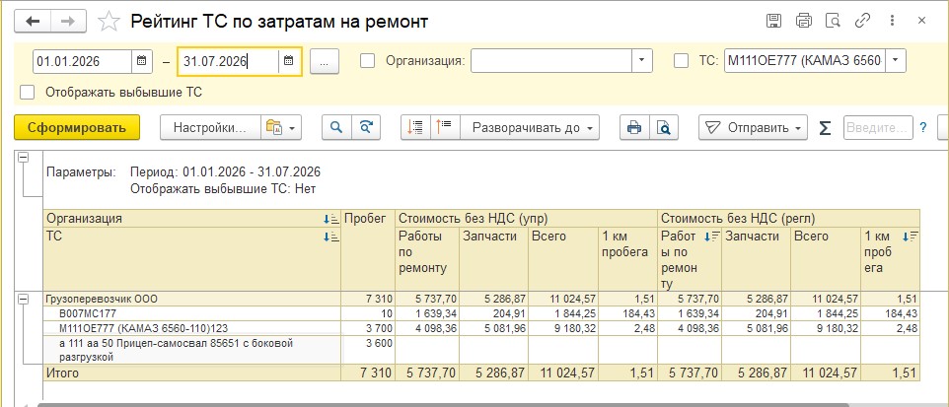949x407 pixels.
Task: Go back with the left arrow button
Action: (x=33, y=21)
